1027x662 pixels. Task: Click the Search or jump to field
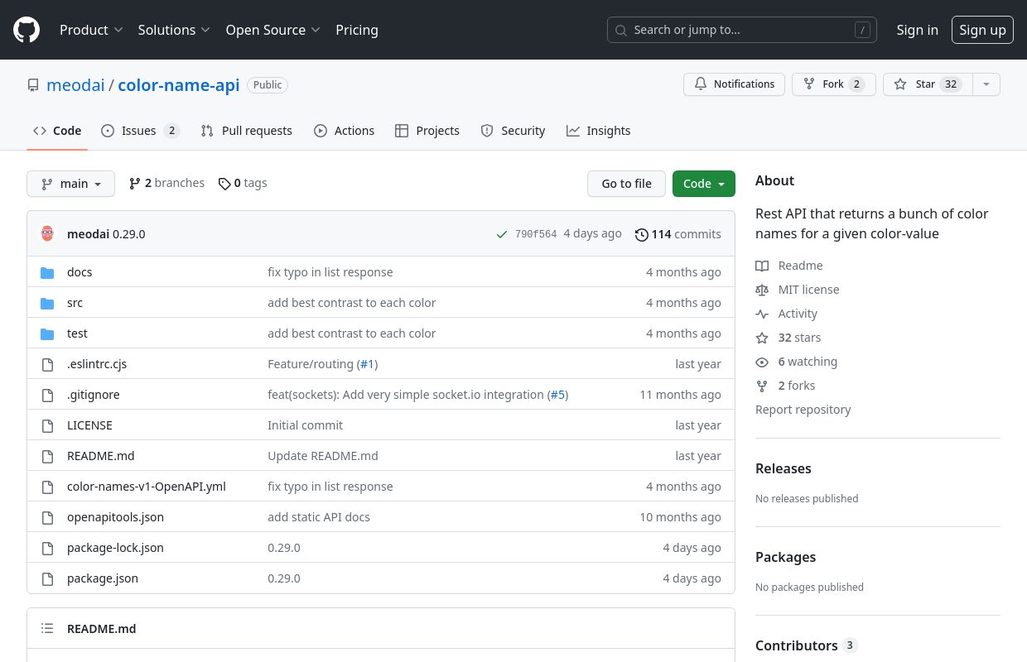[742, 30]
